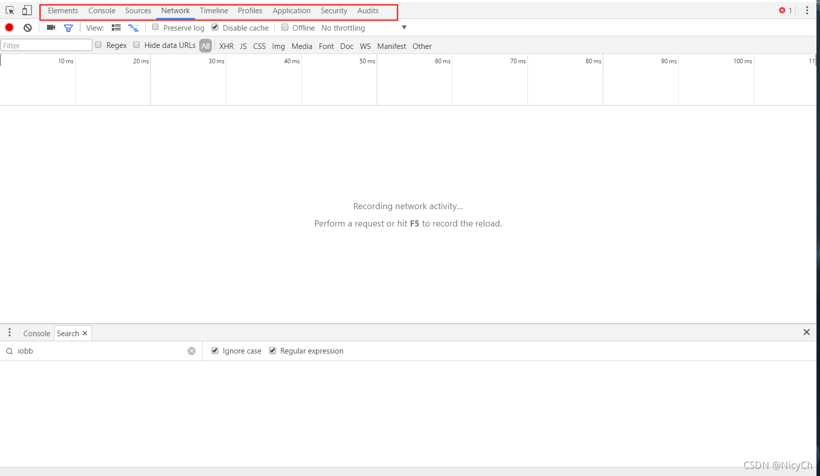Focus the Filter text input

(x=46, y=45)
